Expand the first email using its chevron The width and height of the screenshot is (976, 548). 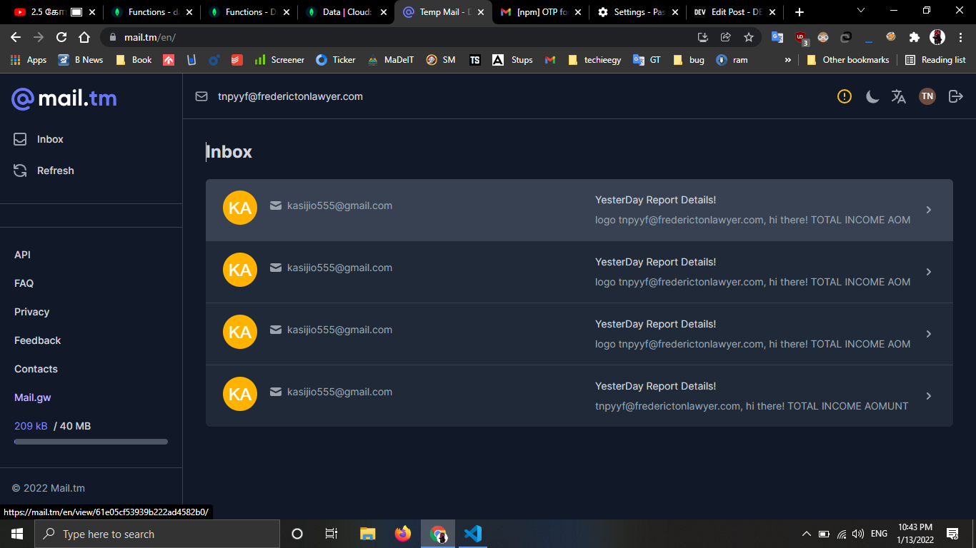pos(929,210)
